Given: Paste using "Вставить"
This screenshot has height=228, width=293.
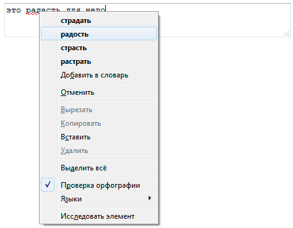Looking at the screenshot, I should [98, 137].
